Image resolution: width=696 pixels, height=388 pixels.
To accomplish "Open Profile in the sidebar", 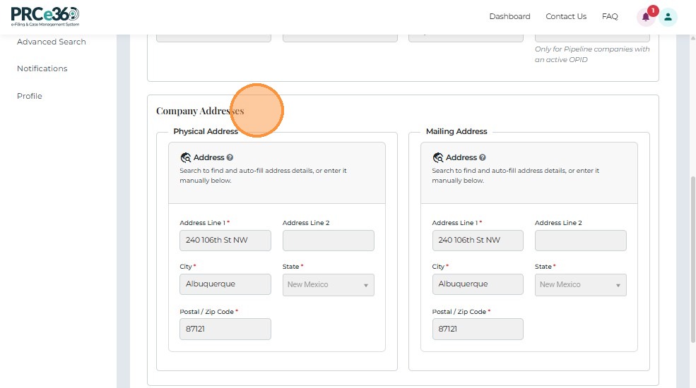I will click(30, 96).
